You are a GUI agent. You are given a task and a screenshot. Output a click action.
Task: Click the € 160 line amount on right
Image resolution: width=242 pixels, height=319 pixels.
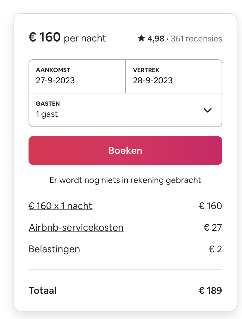click(210, 206)
